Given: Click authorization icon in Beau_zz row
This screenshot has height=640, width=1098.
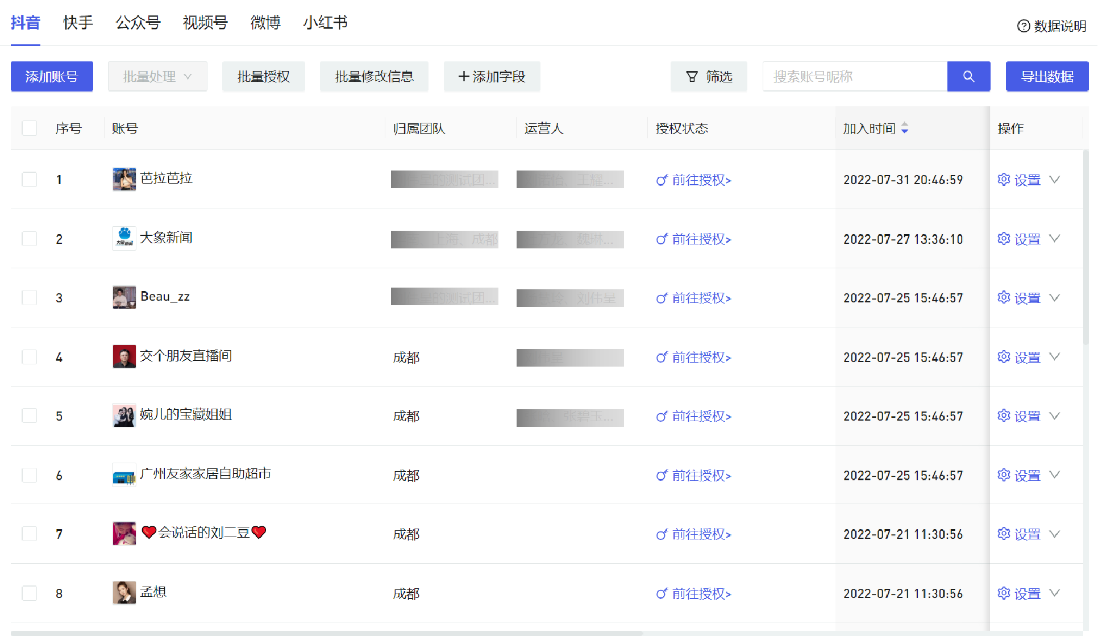Looking at the screenshot, I should (662, 298).
